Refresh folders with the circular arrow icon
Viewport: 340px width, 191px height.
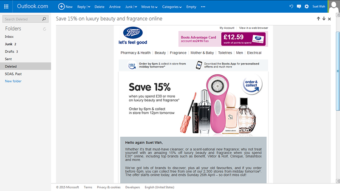(x=45, y=29)
